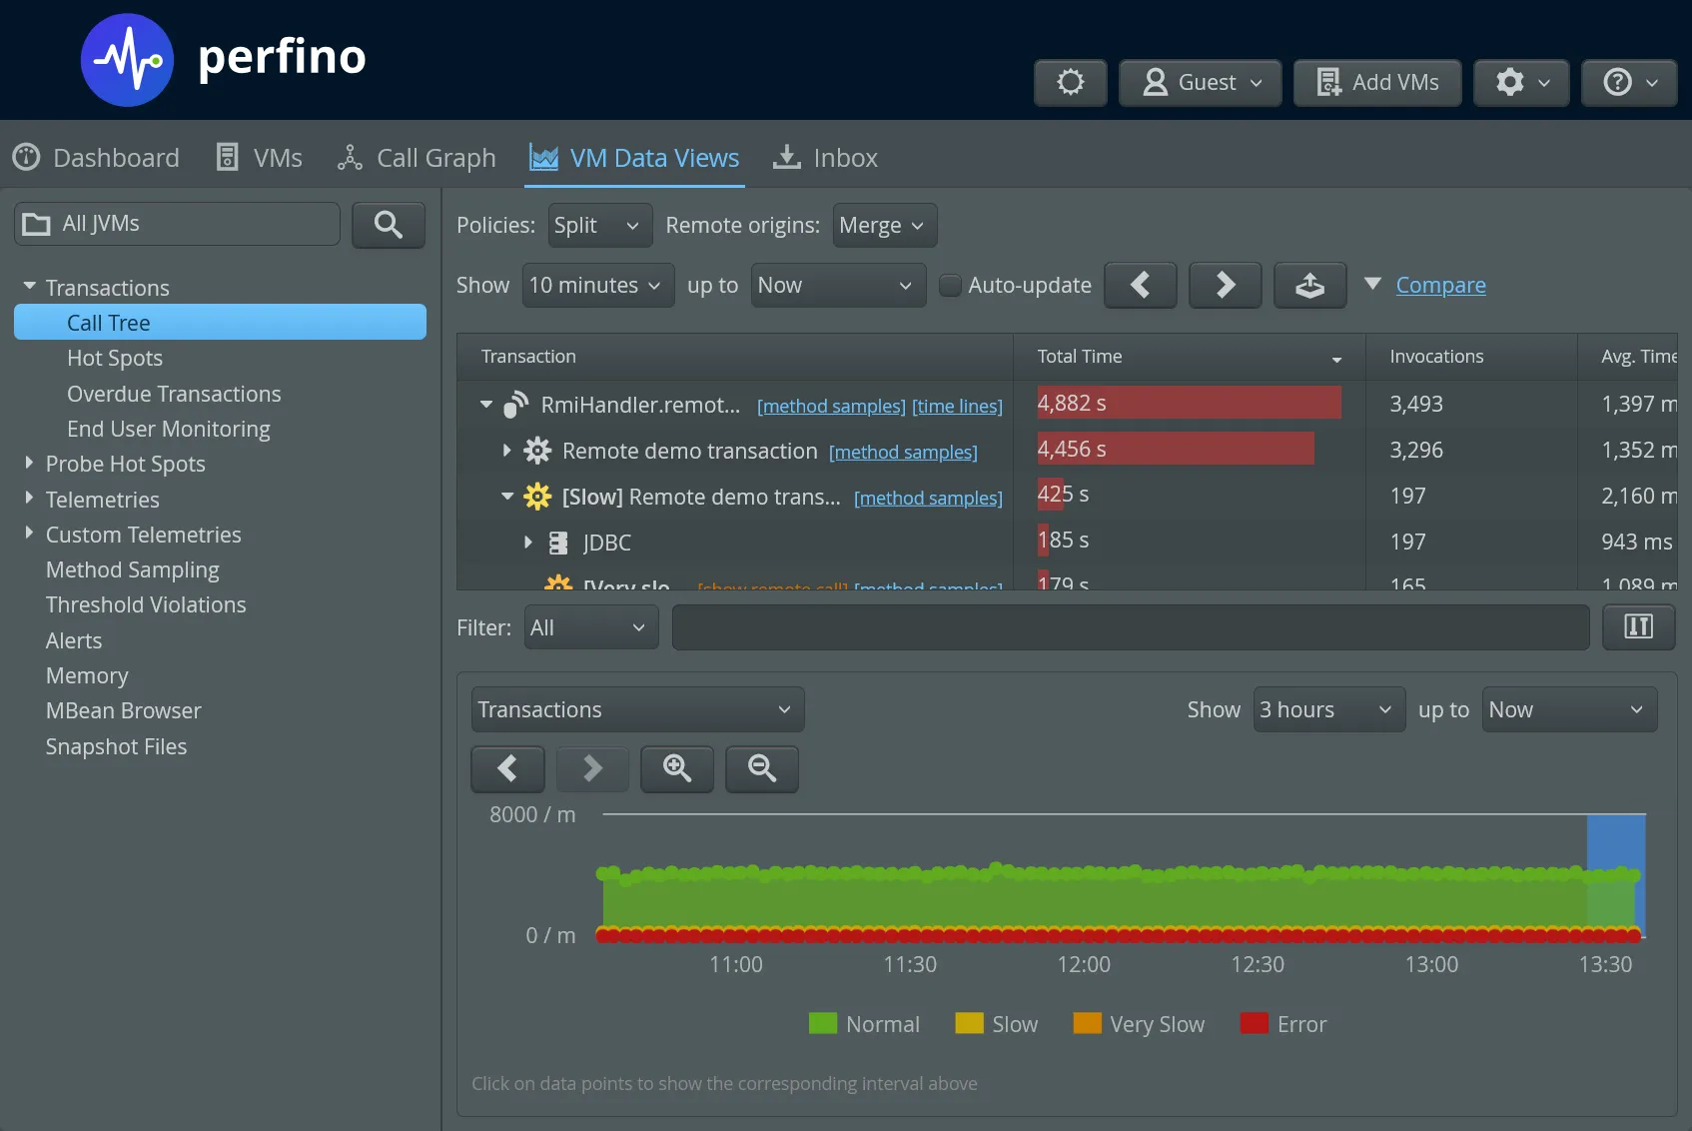Viewport: 1692px width, 1131px height.
Task: Click the back arrow next to Auto-update
Action: coord(1140,285)
